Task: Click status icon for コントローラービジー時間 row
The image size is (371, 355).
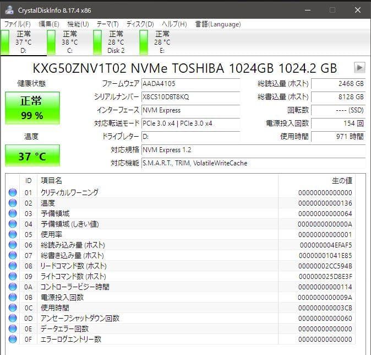Action: coord(13,287)
